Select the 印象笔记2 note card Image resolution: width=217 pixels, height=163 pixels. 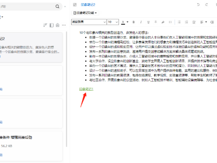pos(31,47)
